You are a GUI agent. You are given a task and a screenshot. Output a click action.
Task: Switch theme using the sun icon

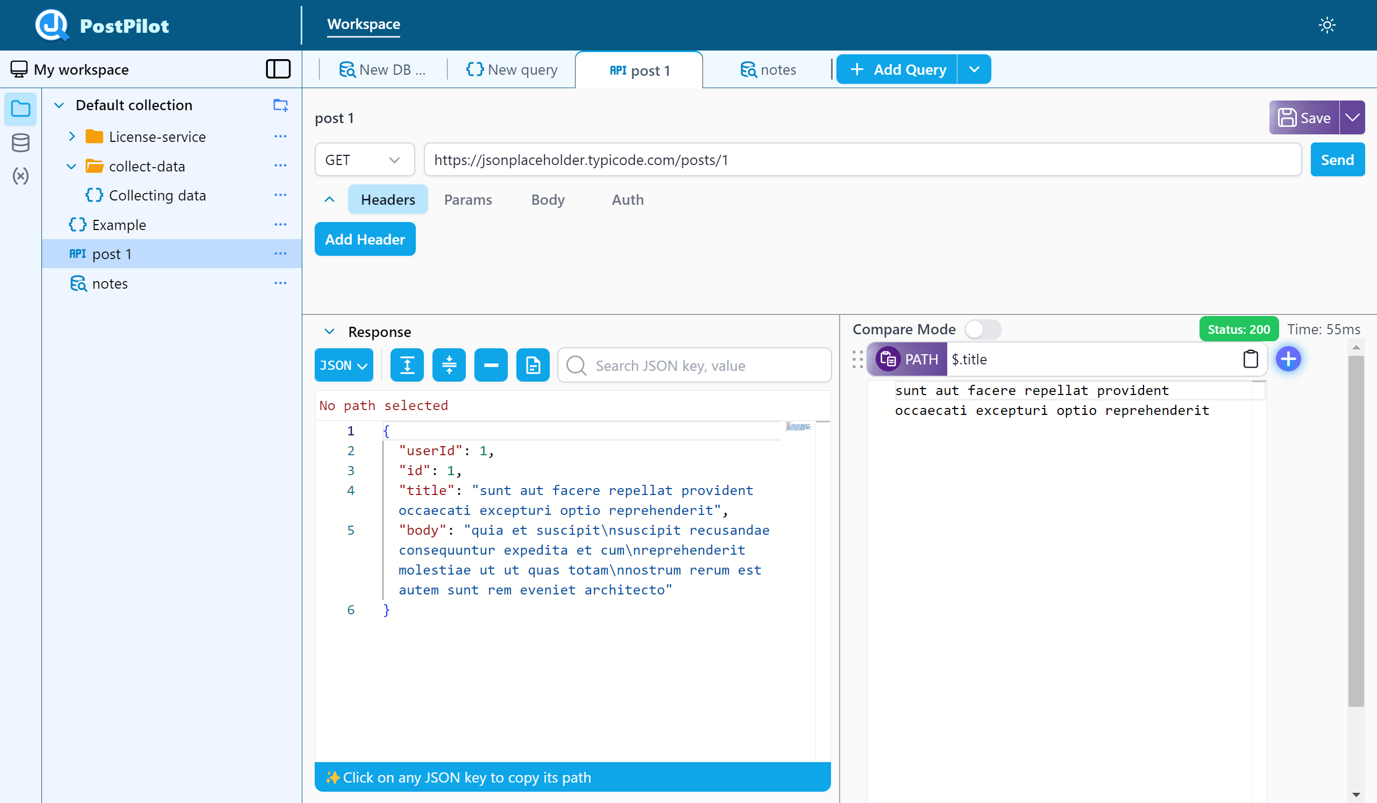[x=1326, y=25]
